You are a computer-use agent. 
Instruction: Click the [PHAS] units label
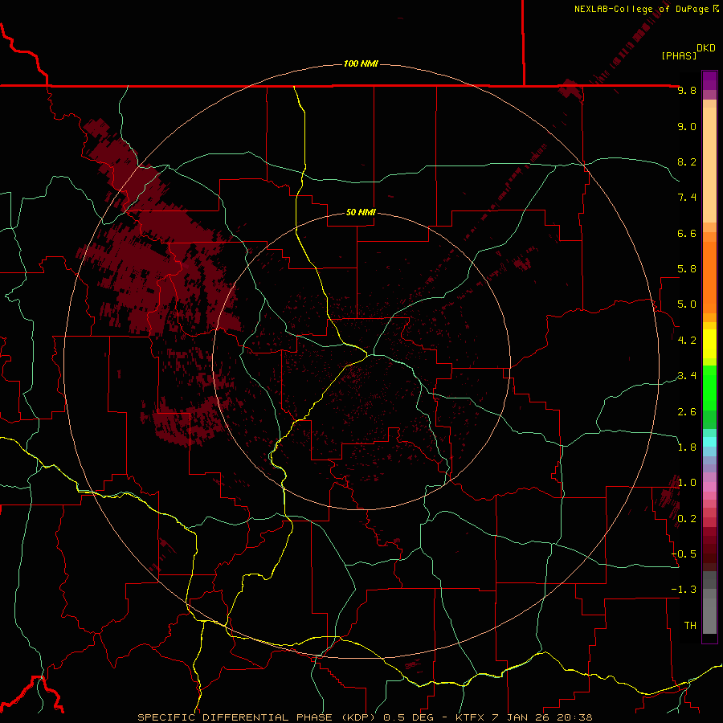click(679, 55)
